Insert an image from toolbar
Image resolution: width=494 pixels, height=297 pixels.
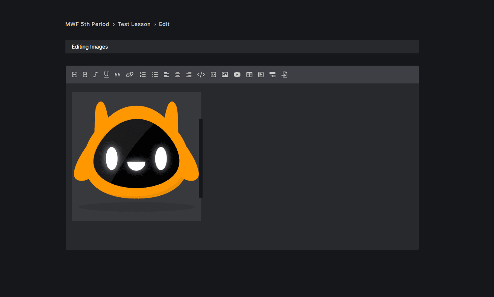pos(225,75)
